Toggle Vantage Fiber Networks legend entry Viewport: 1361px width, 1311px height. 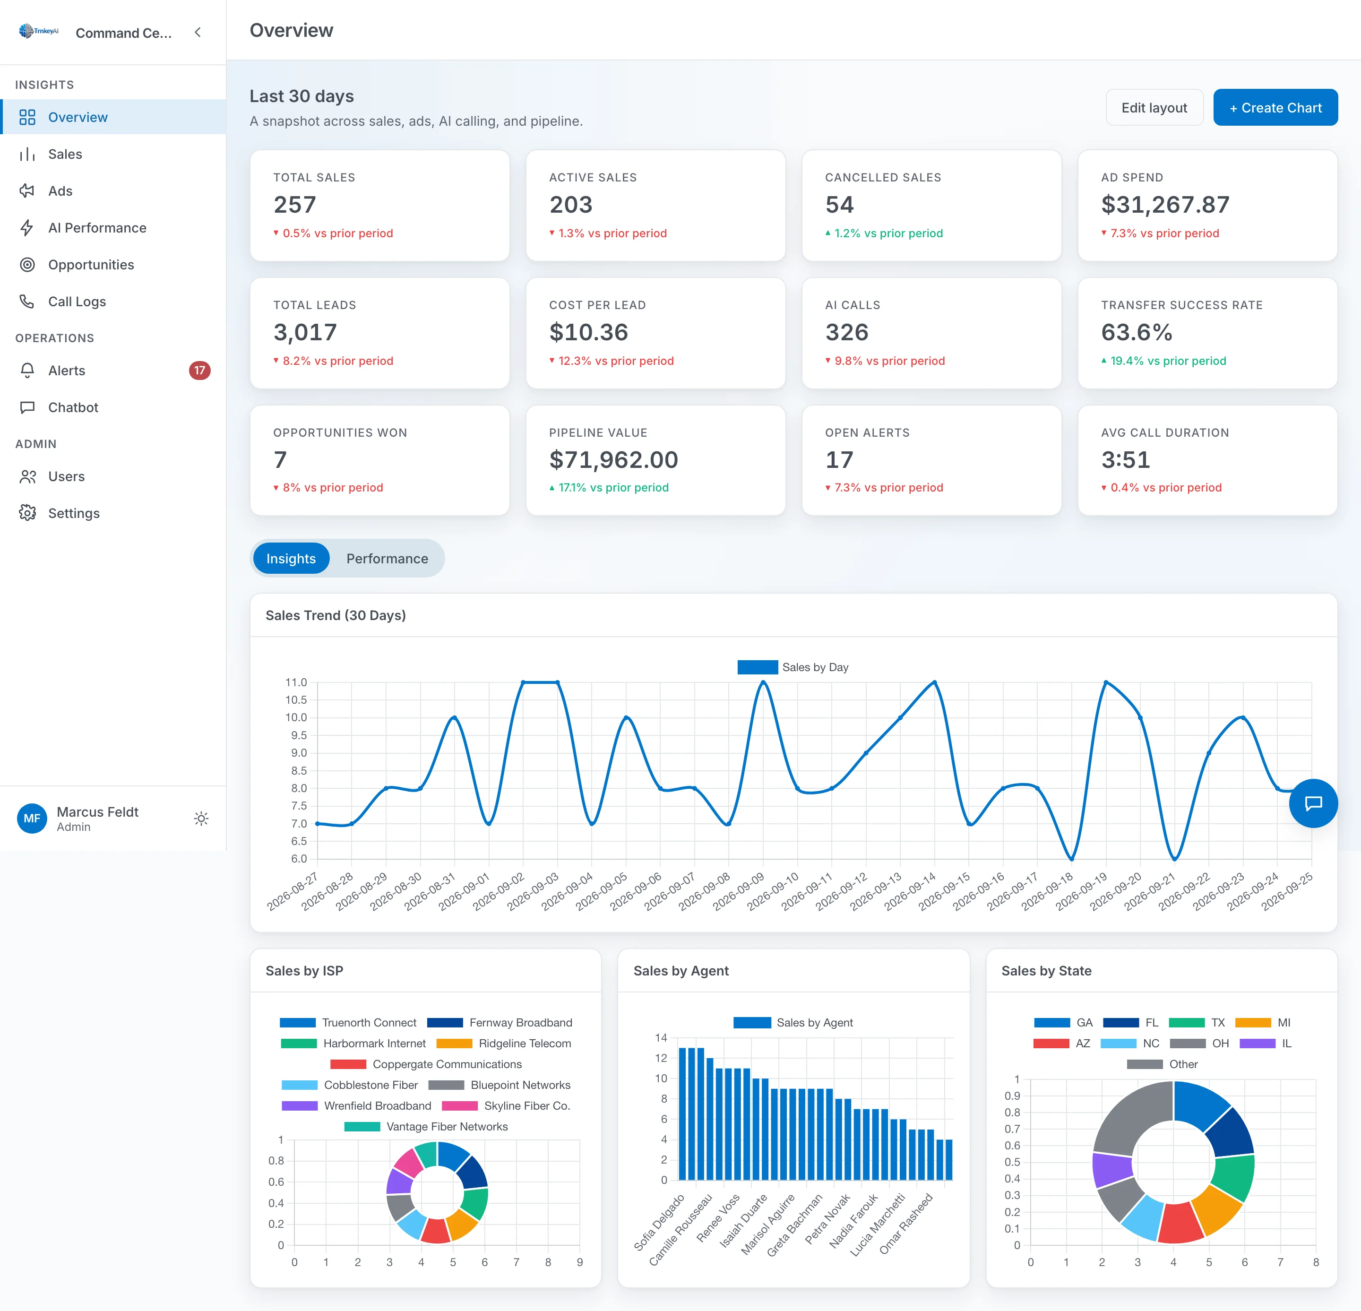[x=426, y=1127]
